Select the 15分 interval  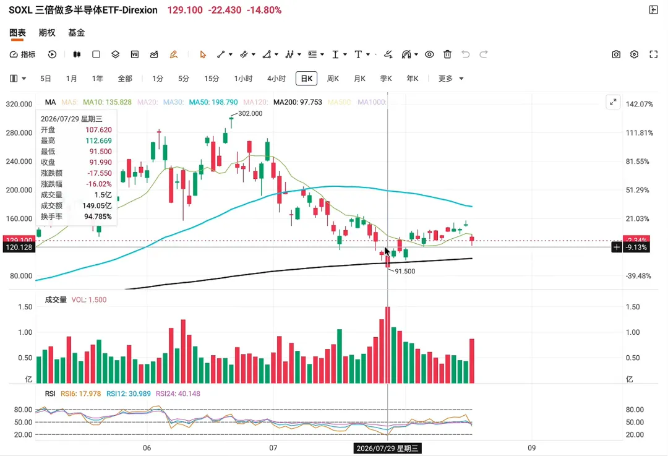[x=212, y=79]
